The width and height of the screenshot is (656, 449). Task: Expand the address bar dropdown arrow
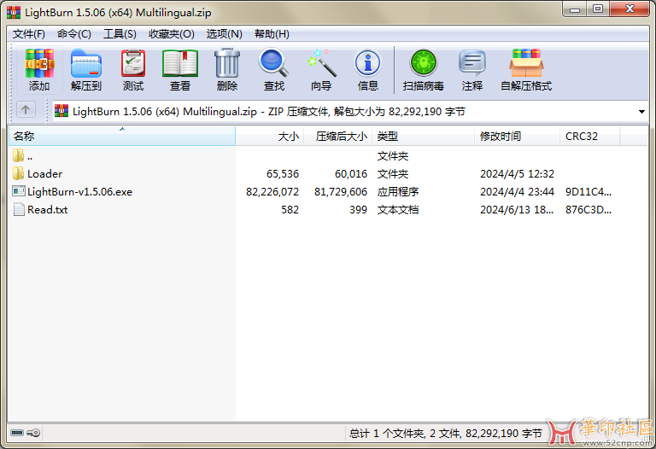click(x=641, y=112)
